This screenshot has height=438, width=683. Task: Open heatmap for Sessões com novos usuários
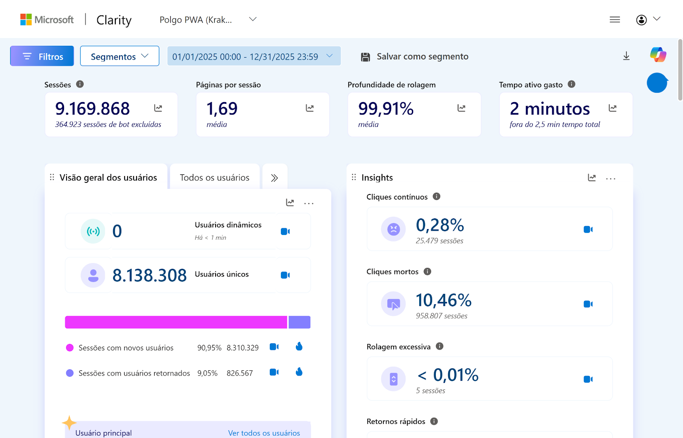tap(299, 347)
